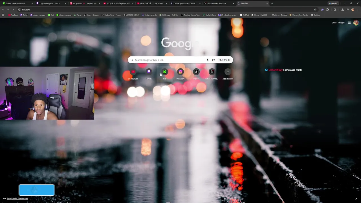This screenshot has height=203, width=361.
Task: Switch to brandrisk - Search / X tab
Action: point(219,3)
